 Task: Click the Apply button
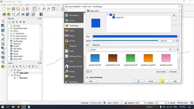click(x=163, y=81)
